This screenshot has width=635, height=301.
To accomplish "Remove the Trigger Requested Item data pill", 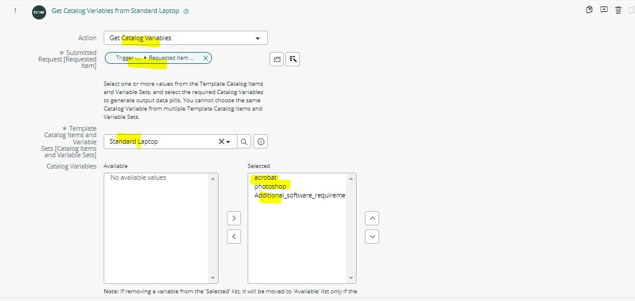I will pos(206,58).
